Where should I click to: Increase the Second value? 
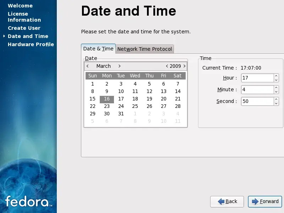click(276, 99)
